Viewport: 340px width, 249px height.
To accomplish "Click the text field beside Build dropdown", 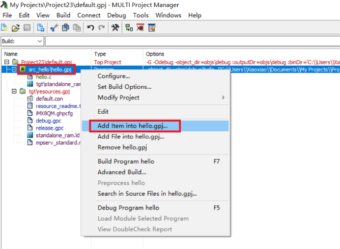I will pos(192,41).
